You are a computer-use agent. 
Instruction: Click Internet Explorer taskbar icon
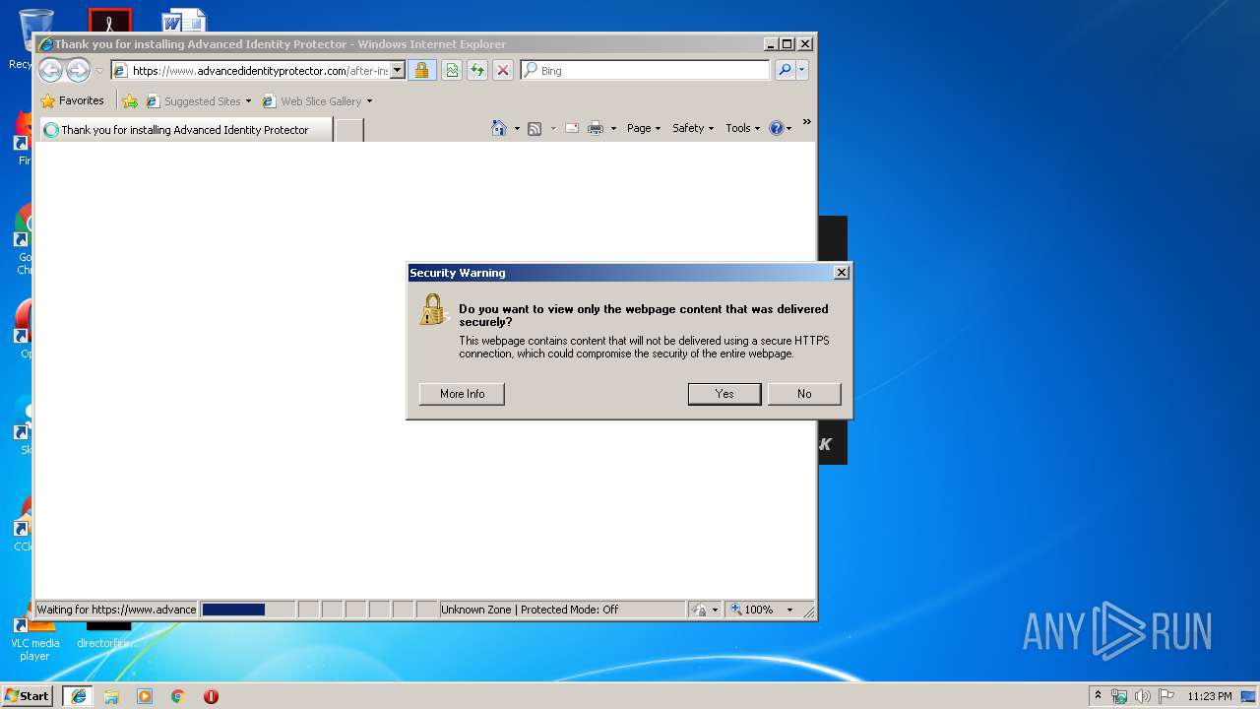click(x=78, y=695)
